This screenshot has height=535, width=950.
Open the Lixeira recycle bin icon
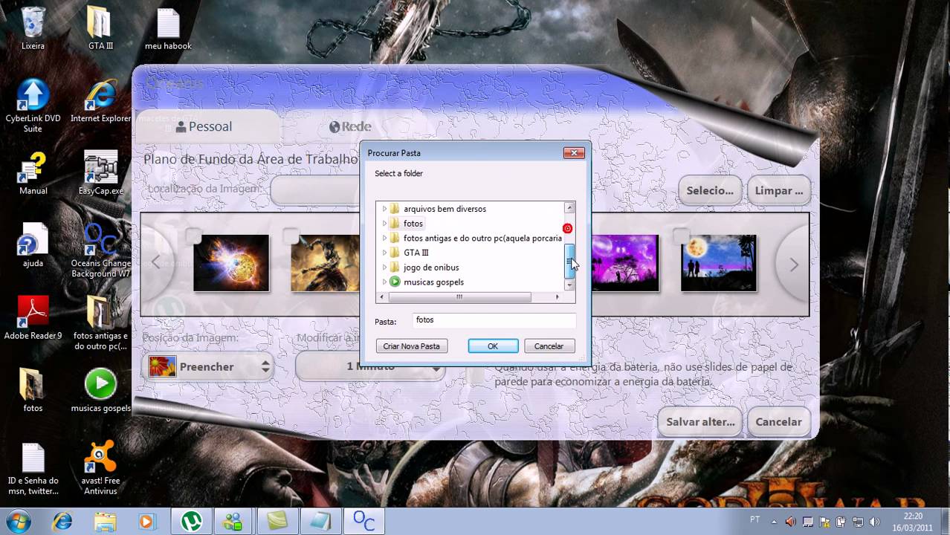point(33,28)
